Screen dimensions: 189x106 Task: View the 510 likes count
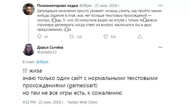point(113,37)
